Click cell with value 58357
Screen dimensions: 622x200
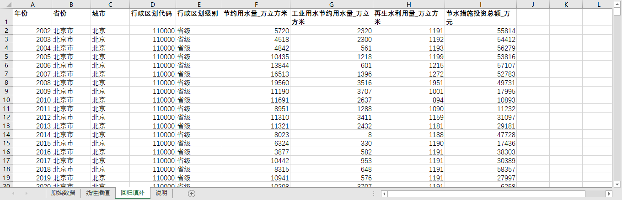click(x=481, y=169)
